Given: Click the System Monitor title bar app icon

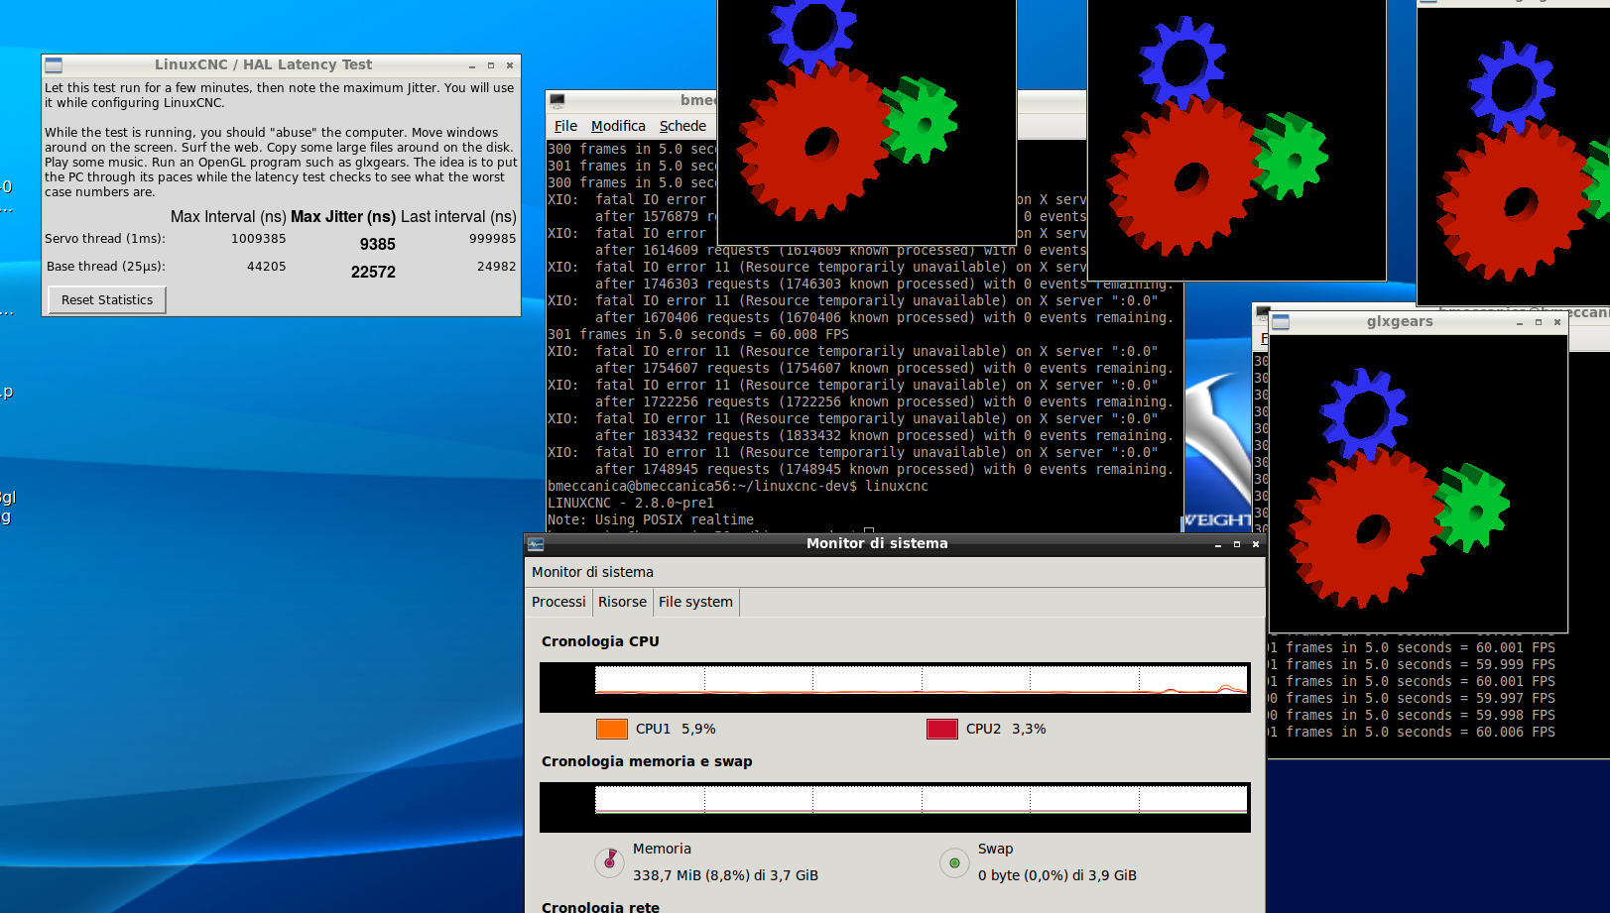Looking at the screenshot, I should point(536,544).
